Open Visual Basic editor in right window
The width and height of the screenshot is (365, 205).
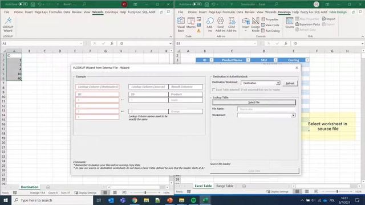(x=181, y=24)
